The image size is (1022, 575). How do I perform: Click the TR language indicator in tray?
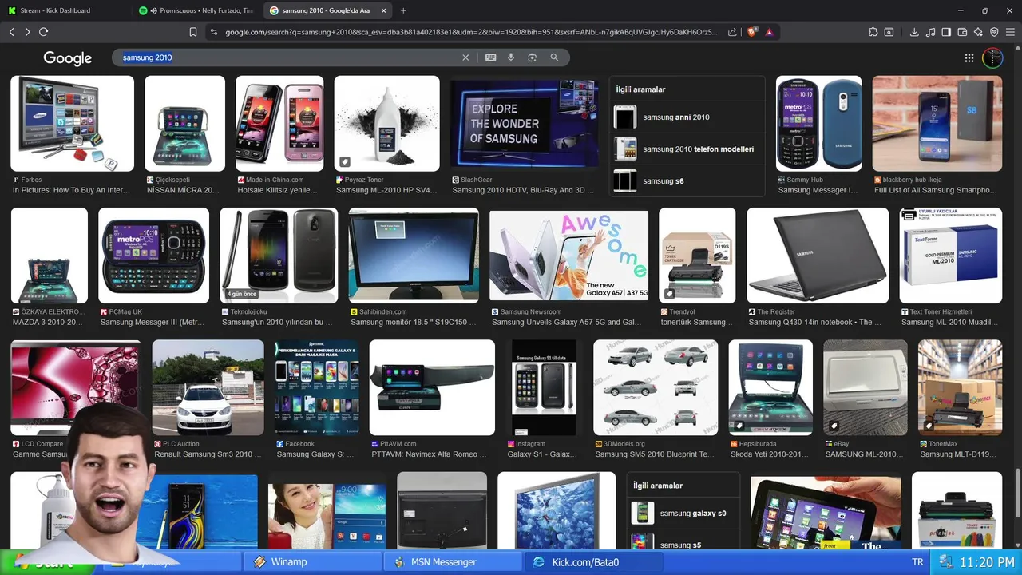pyautogui.click(x=917, y=562)
